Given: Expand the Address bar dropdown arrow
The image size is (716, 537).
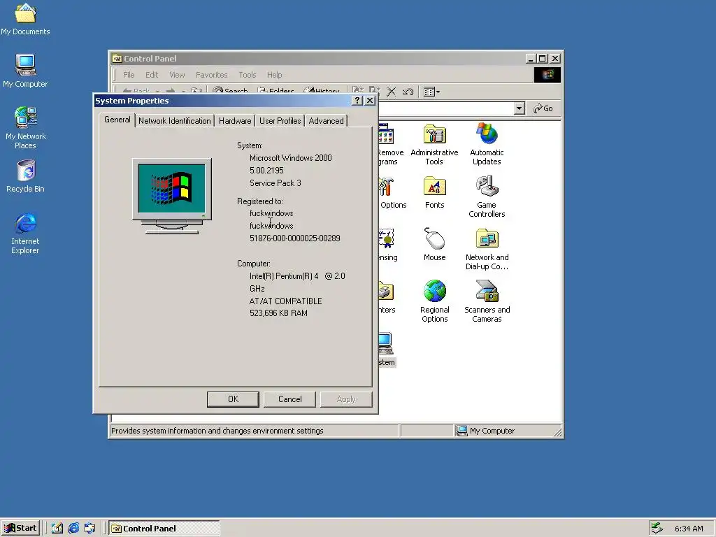Looking at the screenshot, I should tap(519, 108).
